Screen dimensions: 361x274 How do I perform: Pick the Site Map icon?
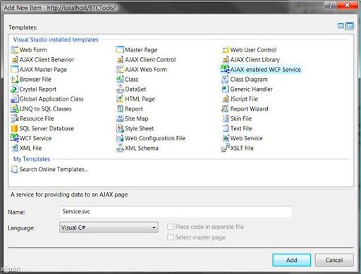120,118
